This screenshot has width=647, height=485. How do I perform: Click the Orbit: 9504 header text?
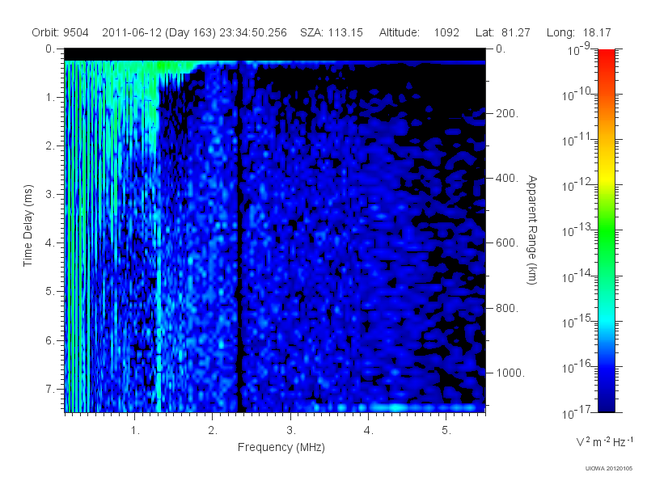pos(60,32)
